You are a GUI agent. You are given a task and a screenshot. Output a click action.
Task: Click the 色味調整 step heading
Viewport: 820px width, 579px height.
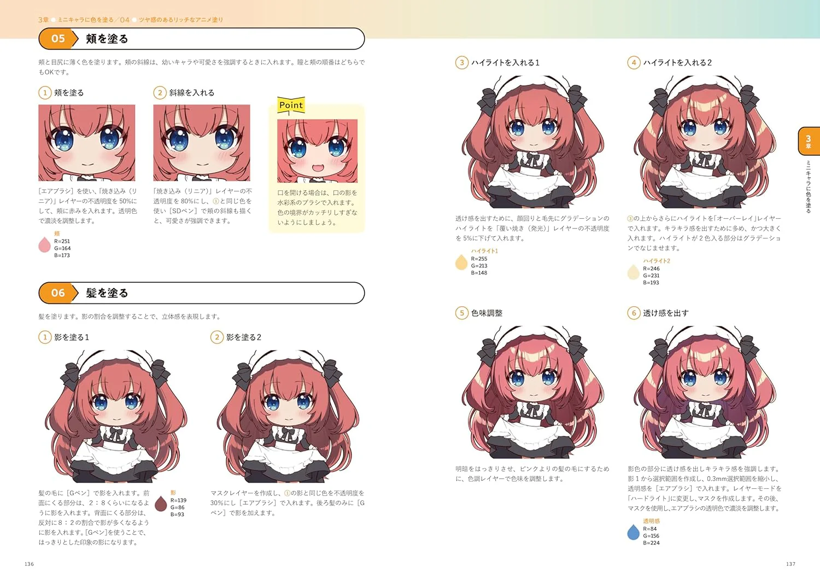click(487, 313)
